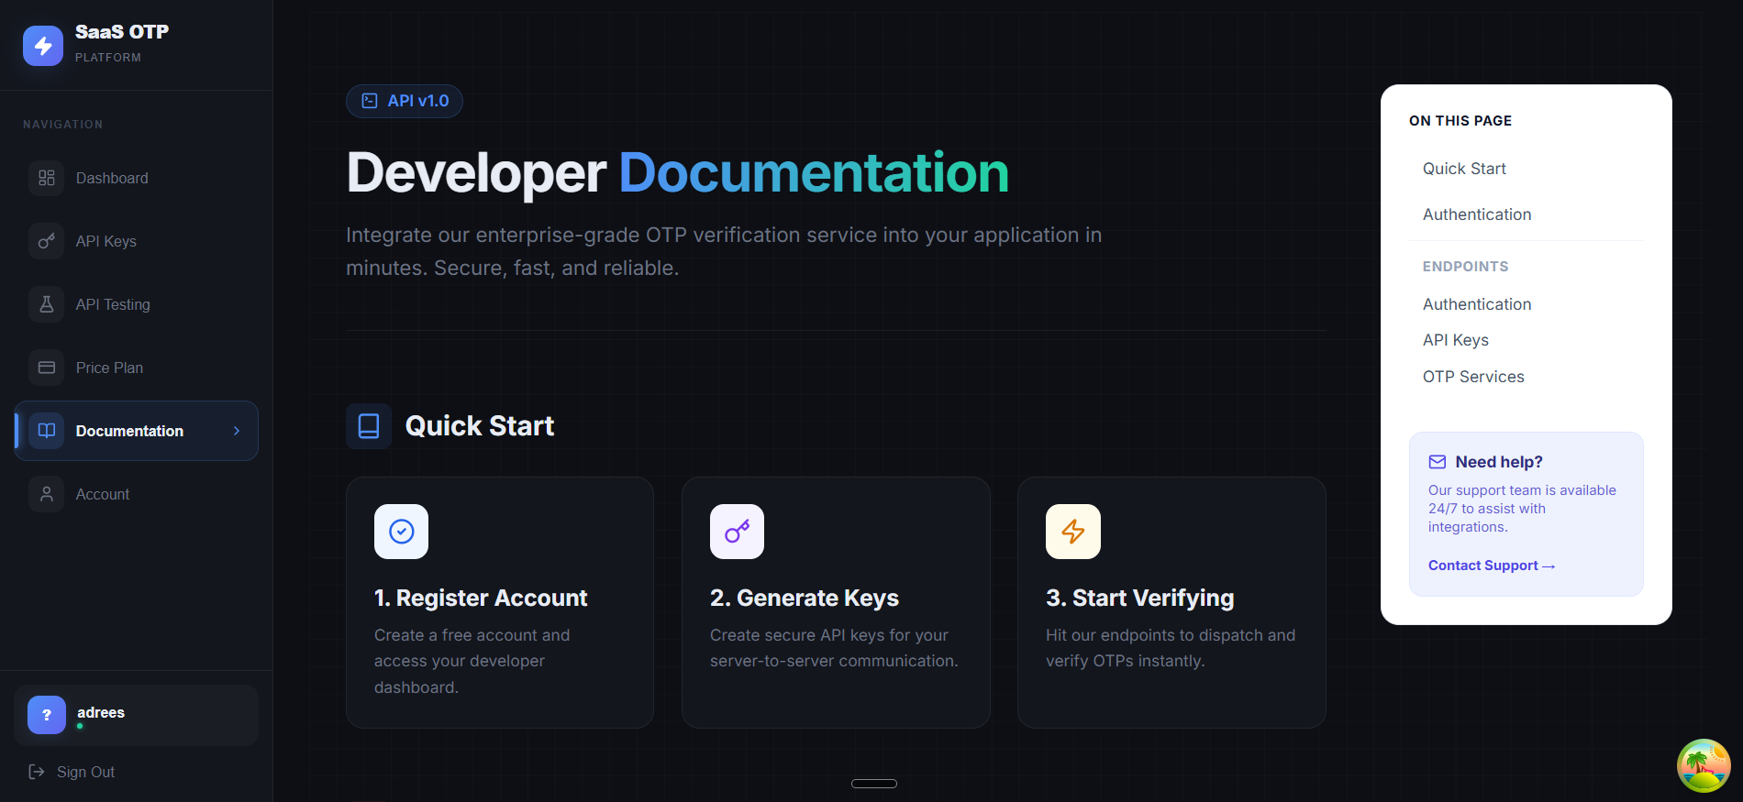Expand the Documentation menu chevron
The image size is (1743, 802).
(237, 431)
